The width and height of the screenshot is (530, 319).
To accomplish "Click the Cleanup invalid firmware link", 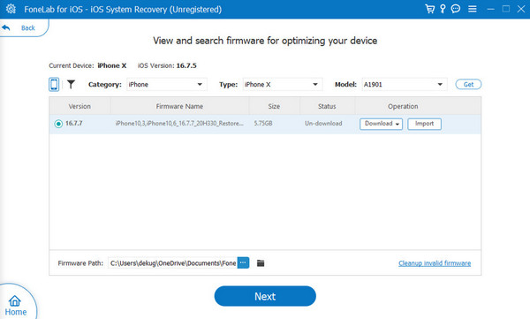I will coord(435,263).
